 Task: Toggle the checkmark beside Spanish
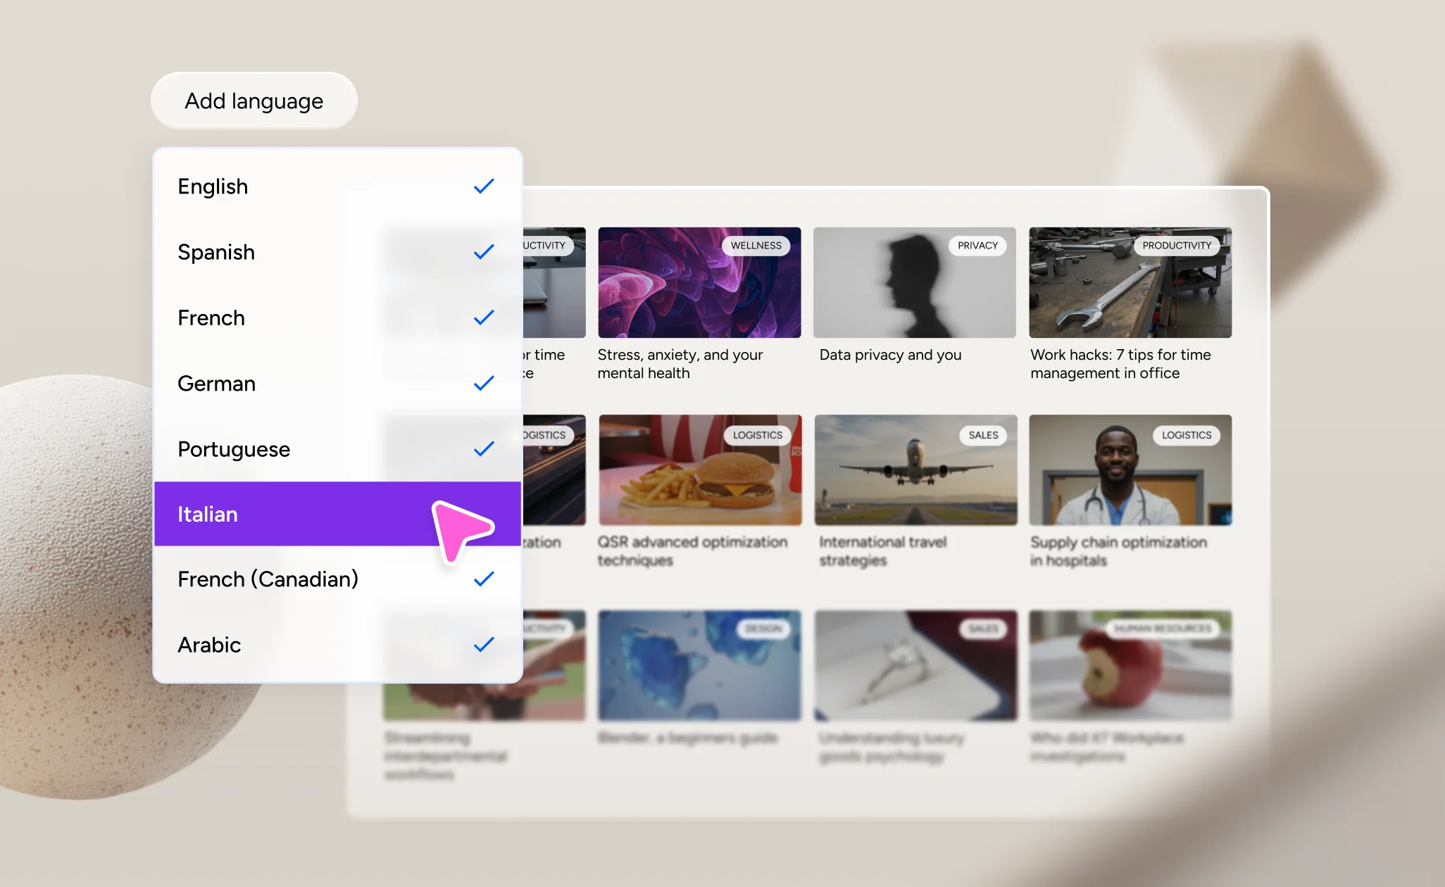[x=484, y=252]
